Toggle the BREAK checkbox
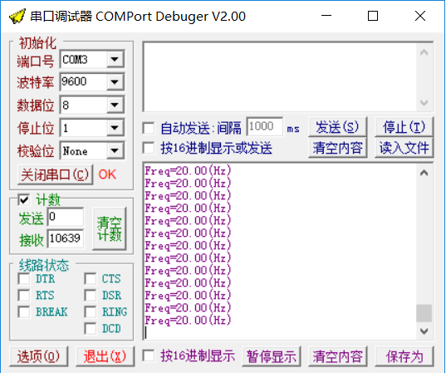The image size is (446, 373). pos(23,312)
